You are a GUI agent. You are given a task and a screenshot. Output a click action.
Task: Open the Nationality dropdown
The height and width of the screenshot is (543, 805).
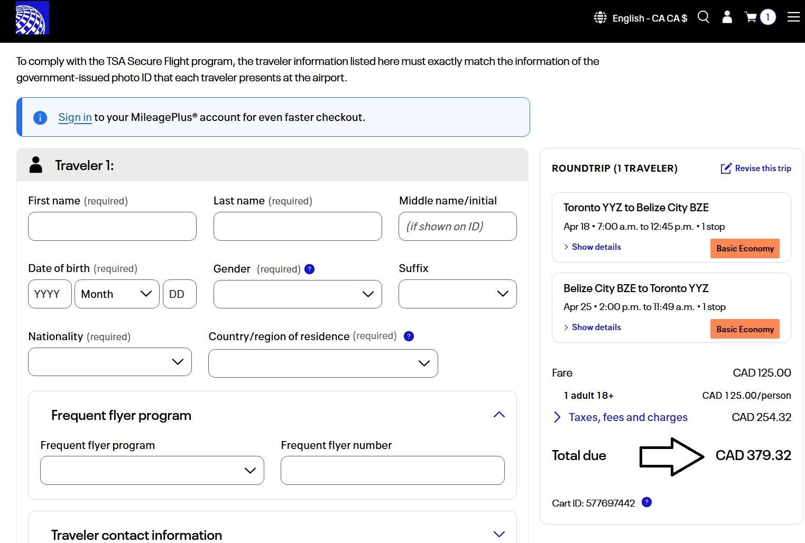[110, 362]
